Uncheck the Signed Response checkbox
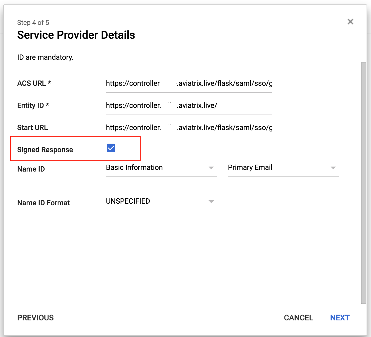The image size is (371, 337). (111, 148)
